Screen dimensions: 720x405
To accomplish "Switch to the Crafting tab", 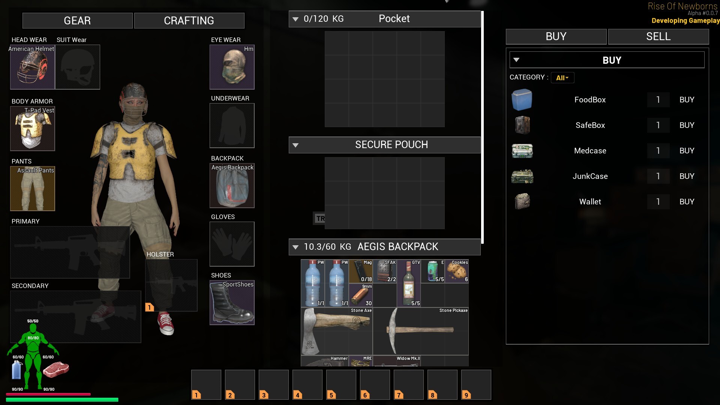I will 189,21.
